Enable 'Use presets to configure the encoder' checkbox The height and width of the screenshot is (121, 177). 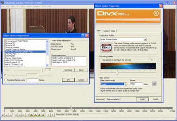(x=100, y=60)
